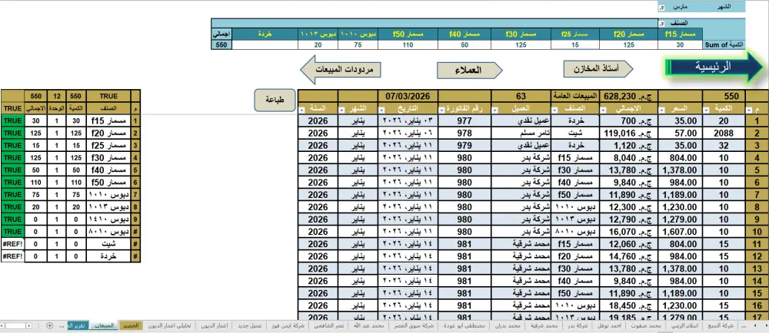Open the مردودات المبيعات arrow button
The width and height of the screenshot is (769, 333).
point(340,69)
